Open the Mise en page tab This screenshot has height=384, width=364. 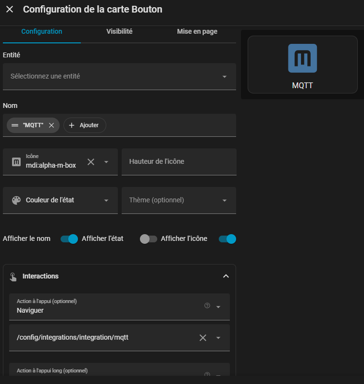click(x=197, y=32)
